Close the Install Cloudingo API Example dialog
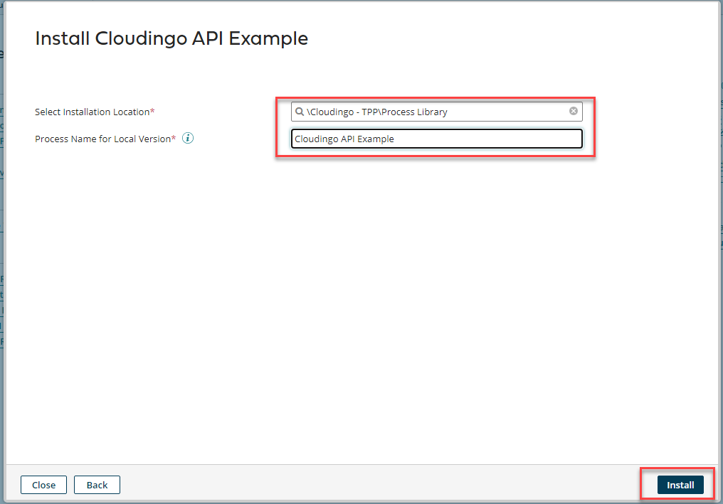The width and height of the screenshot is (723, 504). tap(43, 485)
